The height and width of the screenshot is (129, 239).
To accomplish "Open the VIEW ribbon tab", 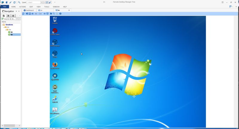I will [x=39, y=7].
